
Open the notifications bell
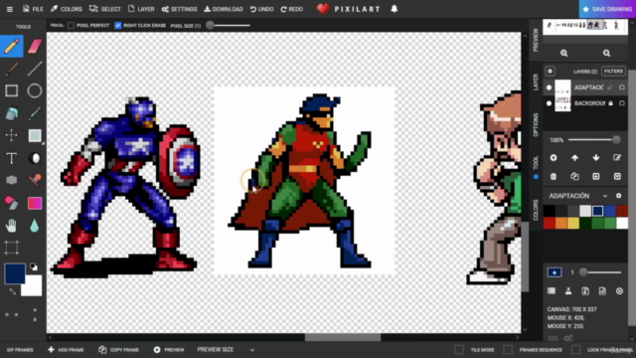coord(394,9)
